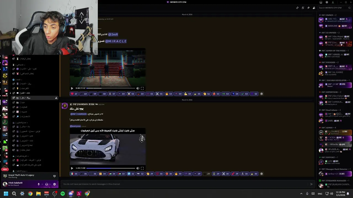
Task: Open the Threads icon in channel header
Action: [x=297, y=8]
